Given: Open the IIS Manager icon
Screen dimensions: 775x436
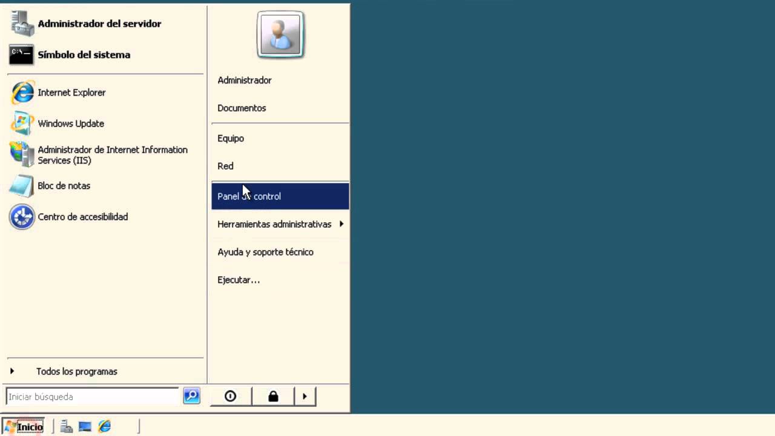Looking at the screenshot, I should 22,154.
